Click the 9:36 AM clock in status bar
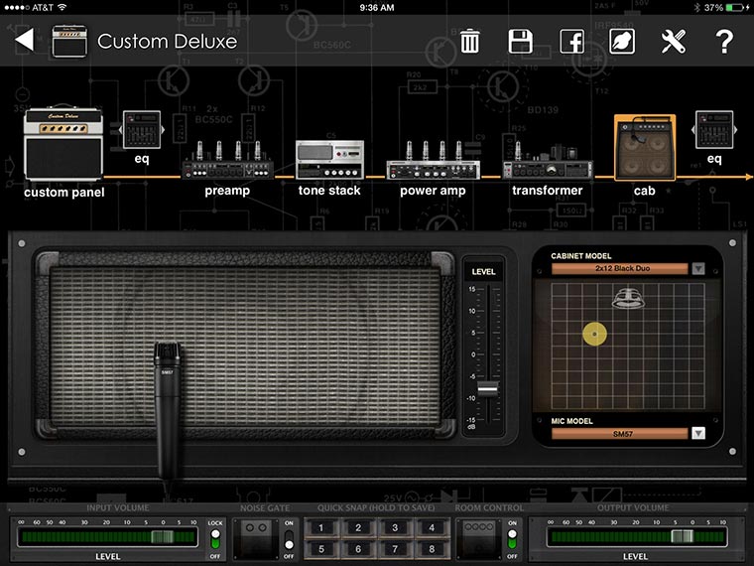Viewport: 754px width, 566px height. click(x=377, y=8)
